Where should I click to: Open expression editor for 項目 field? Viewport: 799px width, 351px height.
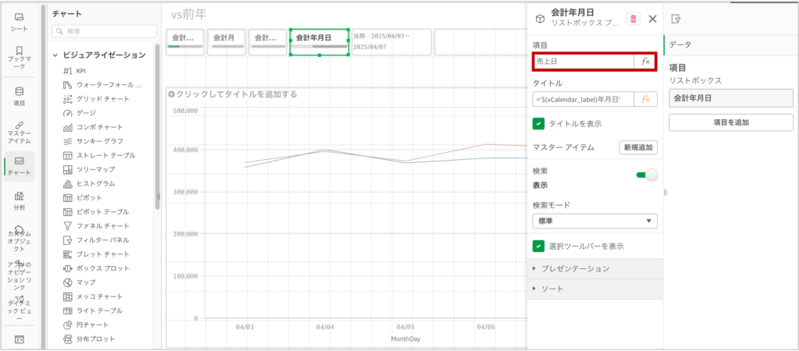click(645, 61)
